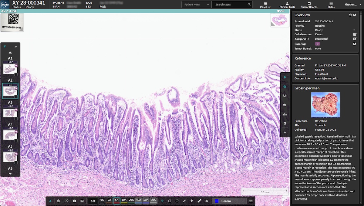Select the point marker annotation tool
This screenshot has height=206, width=364.
192,200
